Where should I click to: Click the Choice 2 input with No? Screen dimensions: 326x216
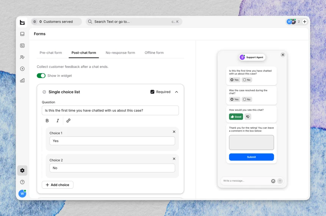click(112, 168)
